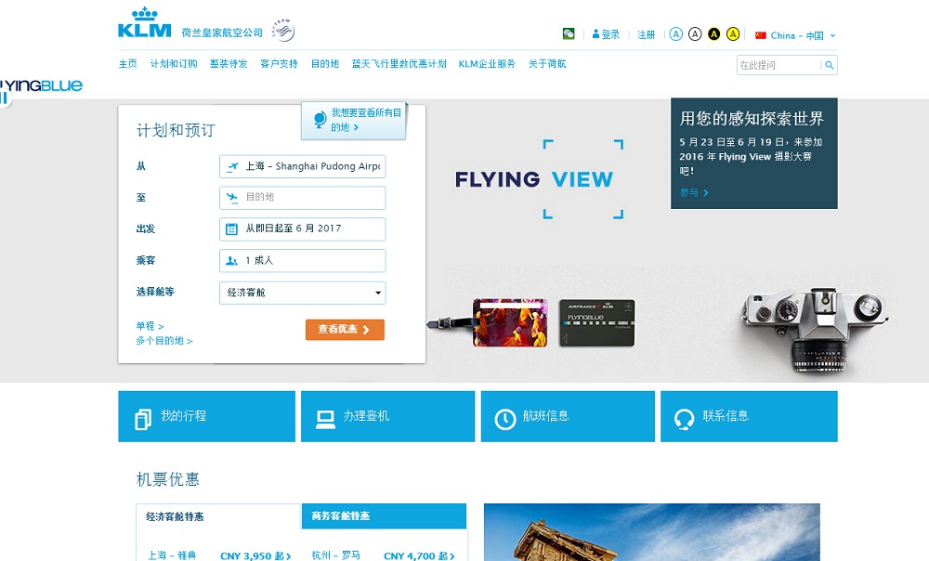Click the 参与 link in promo box
This screenshot has width=929, height=561.
tap(694, 192)
